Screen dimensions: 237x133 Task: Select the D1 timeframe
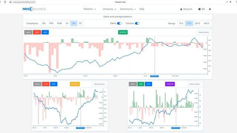click(x=80, y=23)
